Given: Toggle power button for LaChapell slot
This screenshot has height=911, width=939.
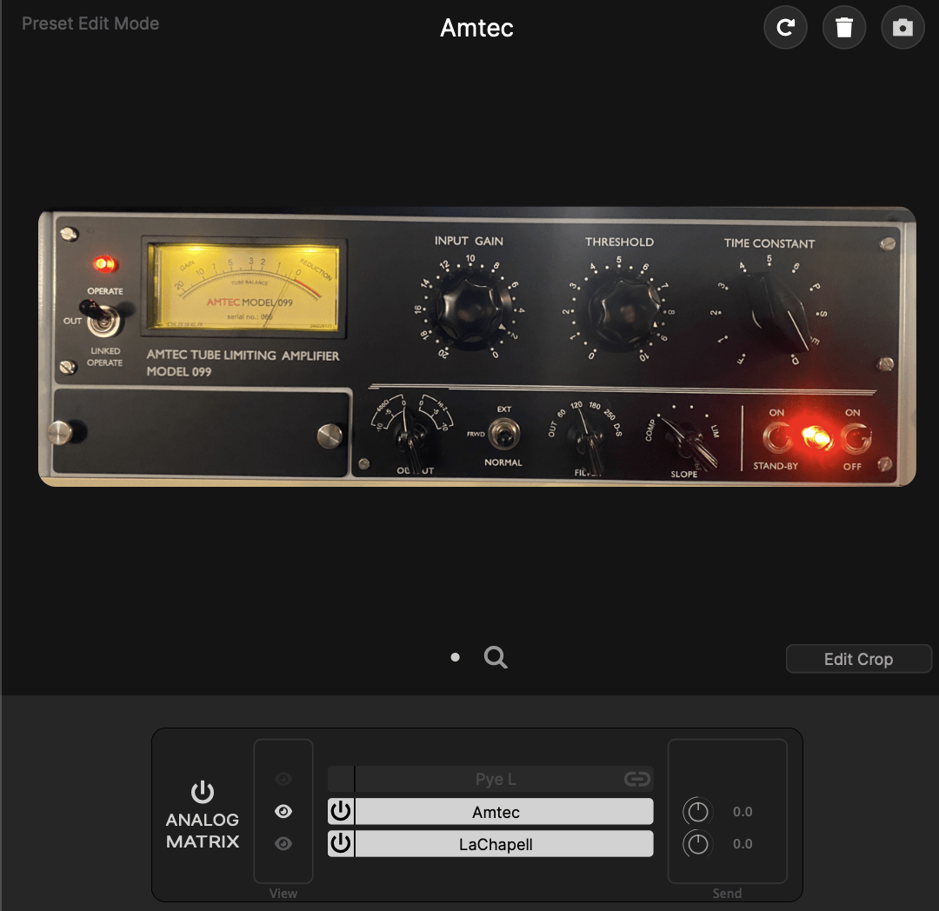Looking at the screenshot, I should pyautogui.click(x=341, y=844).
